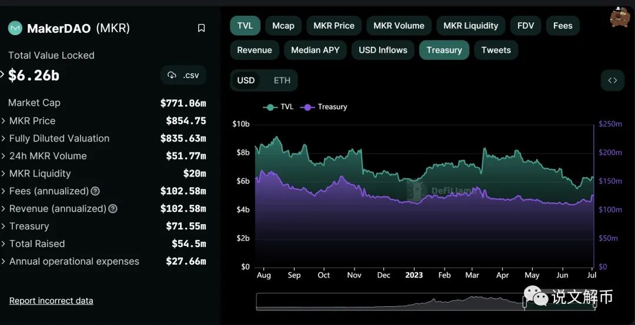Bookmark the MakerDAO protocol
The image size is (635, 325).
click(201, 28)
